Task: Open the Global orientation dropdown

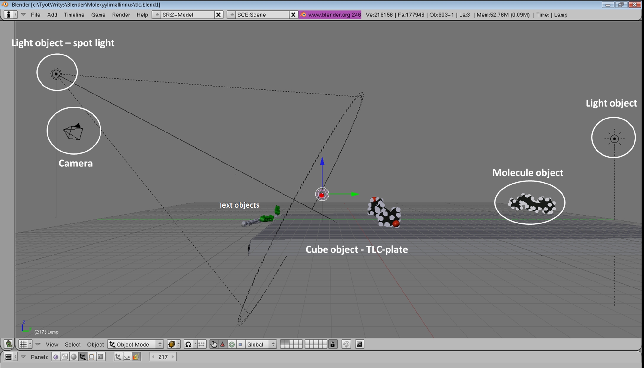Action: [261, 344]
